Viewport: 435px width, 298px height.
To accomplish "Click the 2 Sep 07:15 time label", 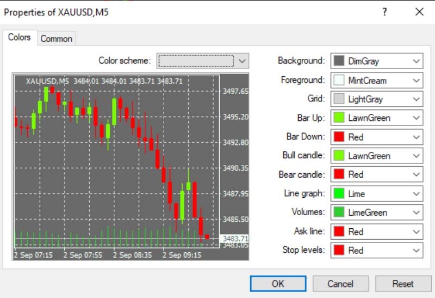I will 33,255.
